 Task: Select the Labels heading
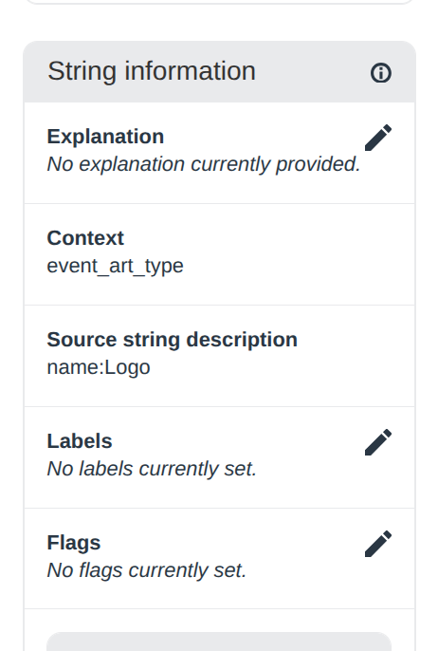pos(80,441)
